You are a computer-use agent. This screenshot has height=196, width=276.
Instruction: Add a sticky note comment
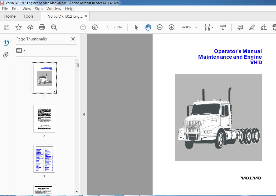pos(240,27)
